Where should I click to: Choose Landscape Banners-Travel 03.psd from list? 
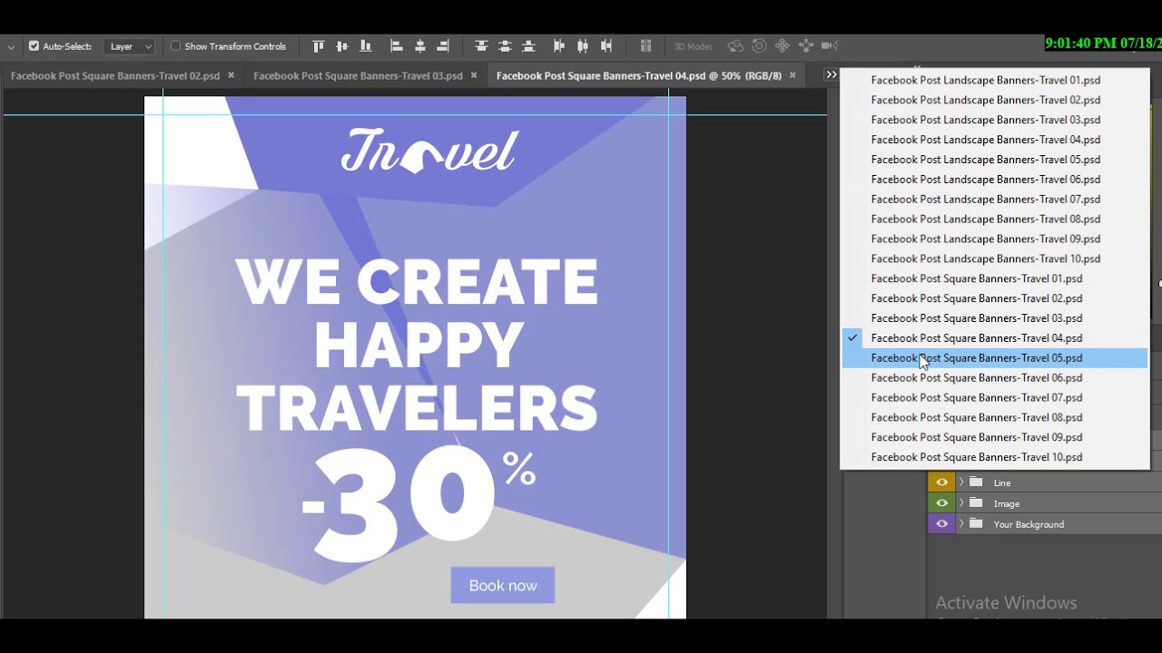(x=995, y=120)
